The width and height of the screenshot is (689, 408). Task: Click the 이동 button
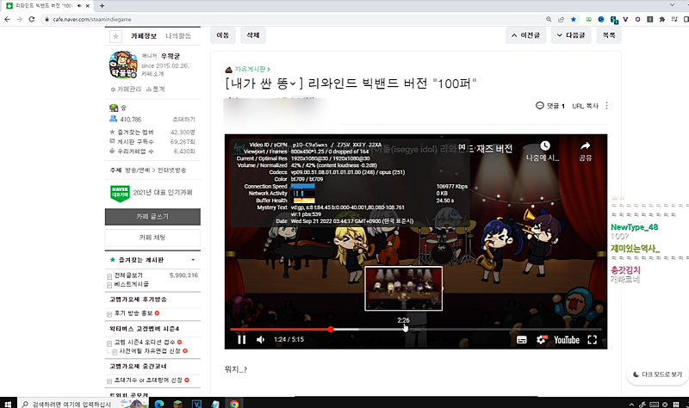(x=223, y=35)
